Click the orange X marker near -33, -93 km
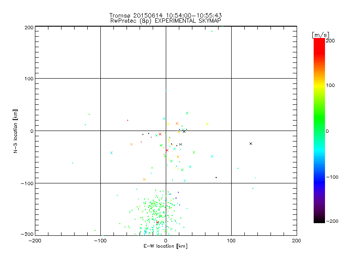The image size is (349, 262). coord(144,179)
